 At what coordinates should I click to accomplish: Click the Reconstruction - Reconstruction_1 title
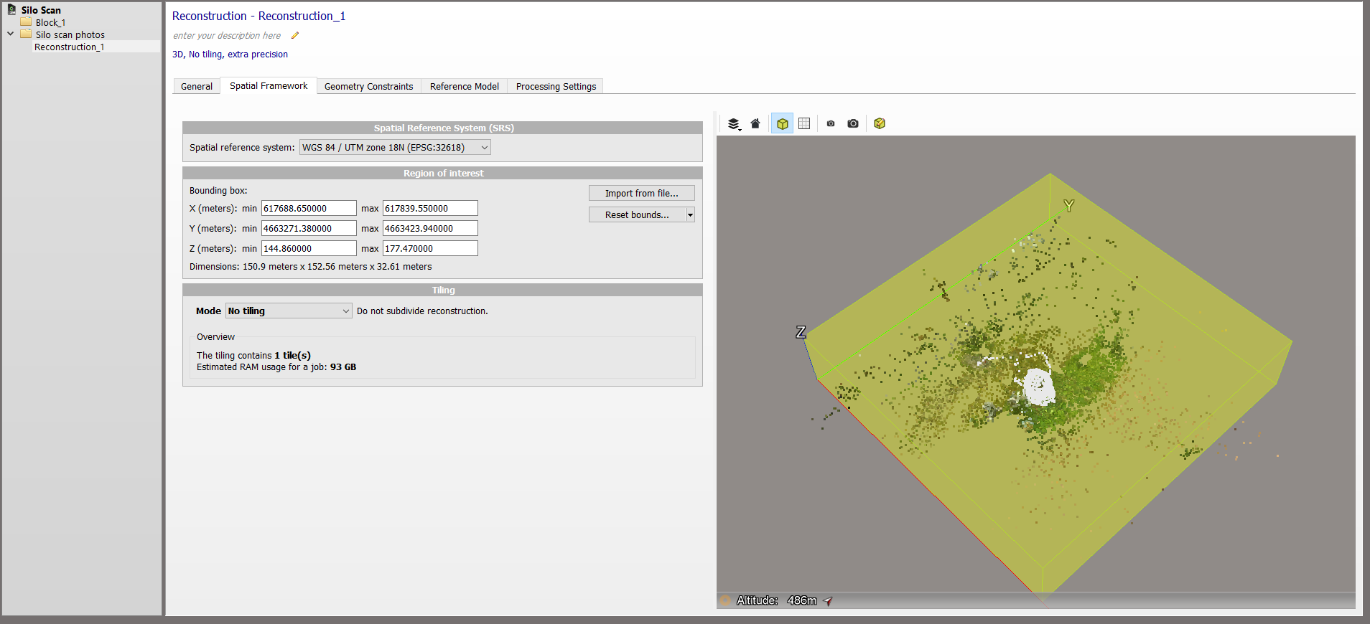pyautogui.click(x=258, y=16)
